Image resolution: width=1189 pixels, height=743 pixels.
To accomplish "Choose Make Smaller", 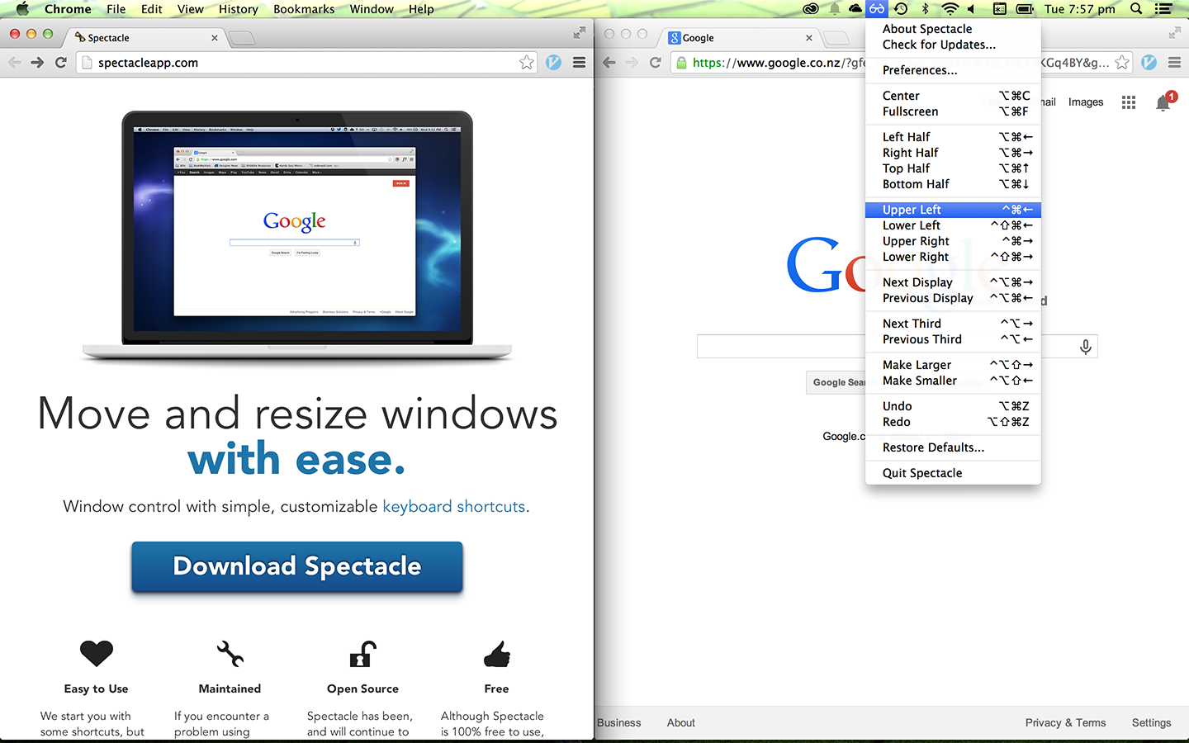I will (953, 381).
